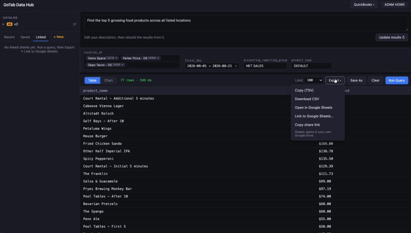This screenshot has height=233, width=411.
Task: Click the Clear button
Action: (x=376, y=80)
